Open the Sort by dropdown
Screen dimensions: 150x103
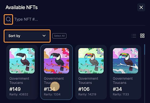[x=27, y=36]
